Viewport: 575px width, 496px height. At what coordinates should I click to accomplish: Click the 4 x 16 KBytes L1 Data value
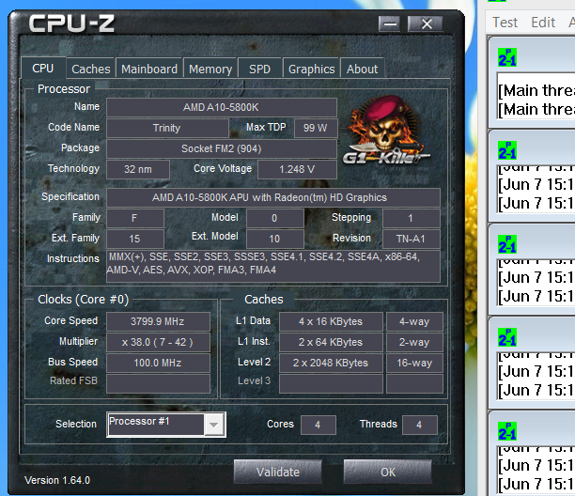[331, 321]
